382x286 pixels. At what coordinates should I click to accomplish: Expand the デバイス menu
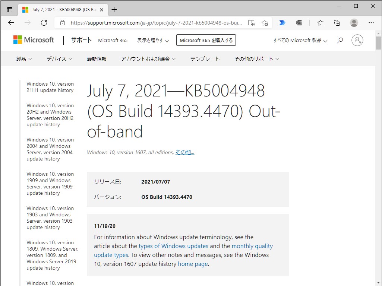point(60,59)
